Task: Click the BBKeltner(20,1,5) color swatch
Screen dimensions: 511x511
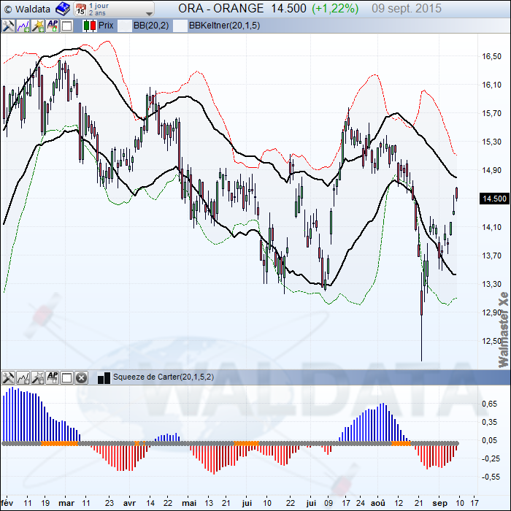Action: [x=180, y=26]
